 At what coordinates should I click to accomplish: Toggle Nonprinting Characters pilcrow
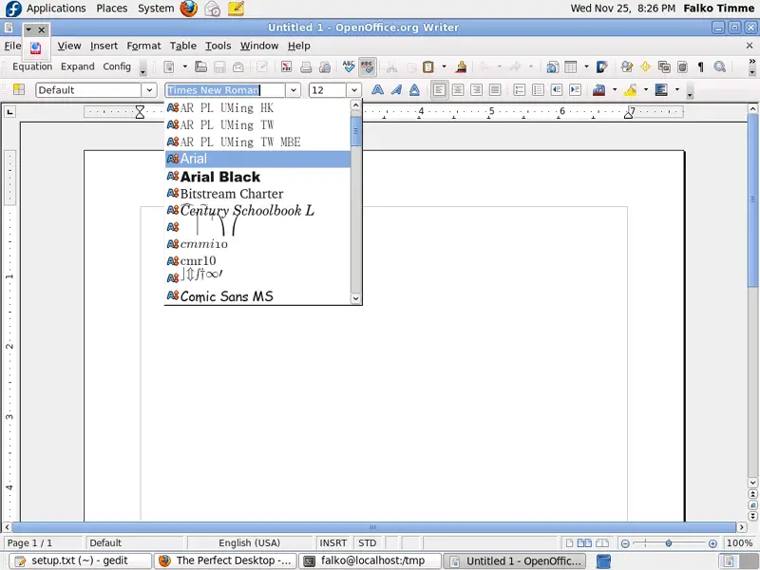click(x=701, y=66)
